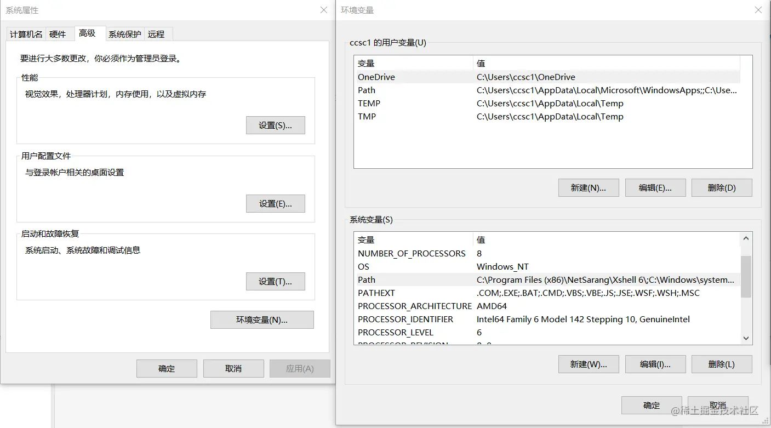Open startup and recovery 设置(T)... button

pyautogui.click(x=276, y=281)
